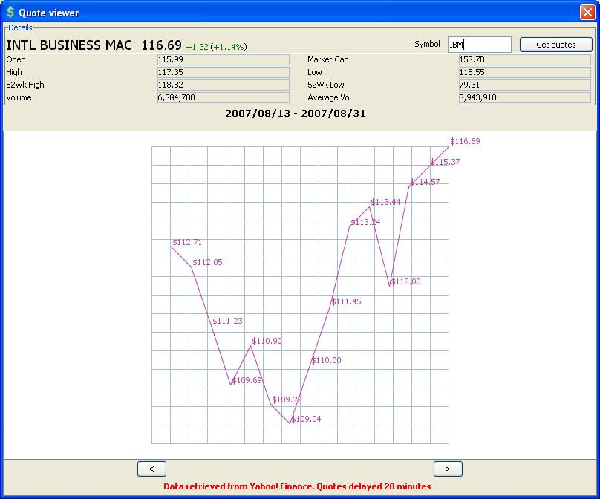Click the $113.44 chart data label
The width and height of the screenshot is (600, 499).
(x=385, y=202)
